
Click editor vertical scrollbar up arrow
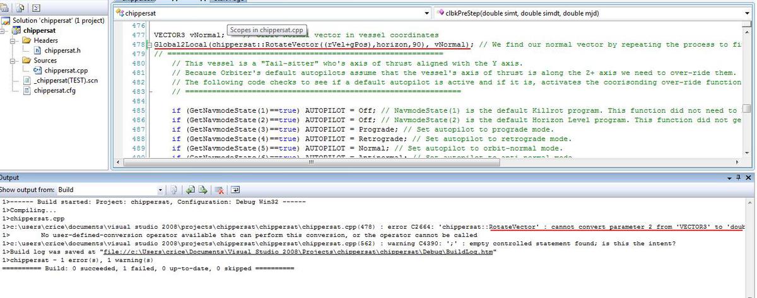coord(747,33)
